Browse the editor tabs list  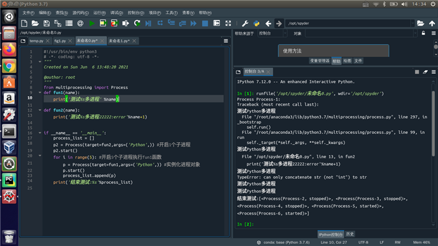point(23,41)
